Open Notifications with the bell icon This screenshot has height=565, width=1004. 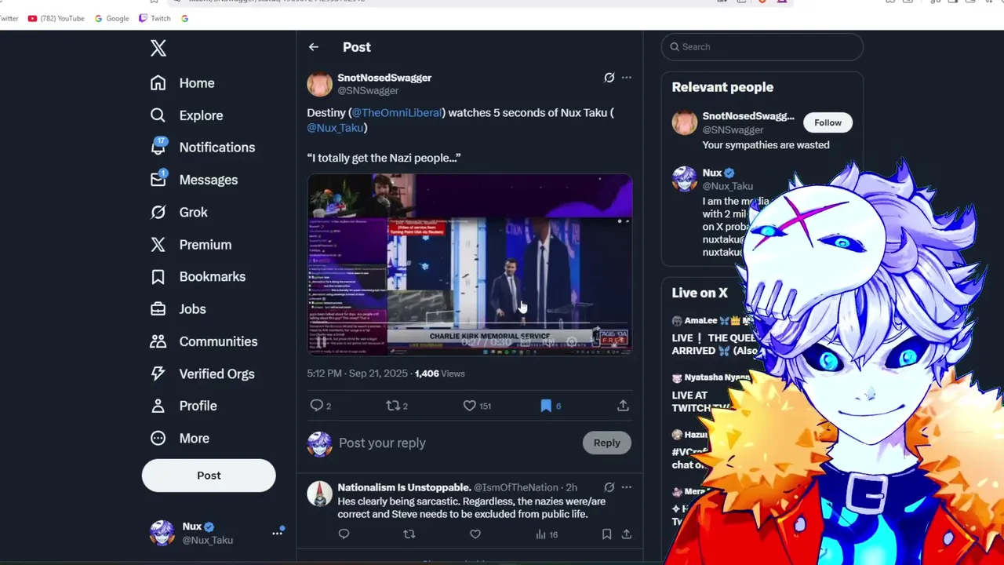pos(158,147)
